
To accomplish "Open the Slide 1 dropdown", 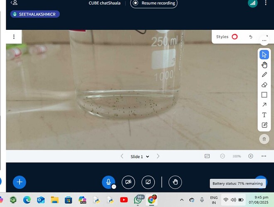I will [x=139, y=156].
